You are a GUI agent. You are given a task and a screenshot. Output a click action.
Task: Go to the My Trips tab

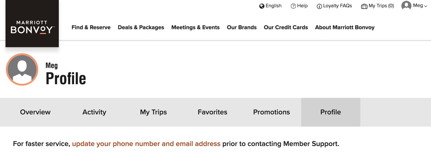point(154,112)
